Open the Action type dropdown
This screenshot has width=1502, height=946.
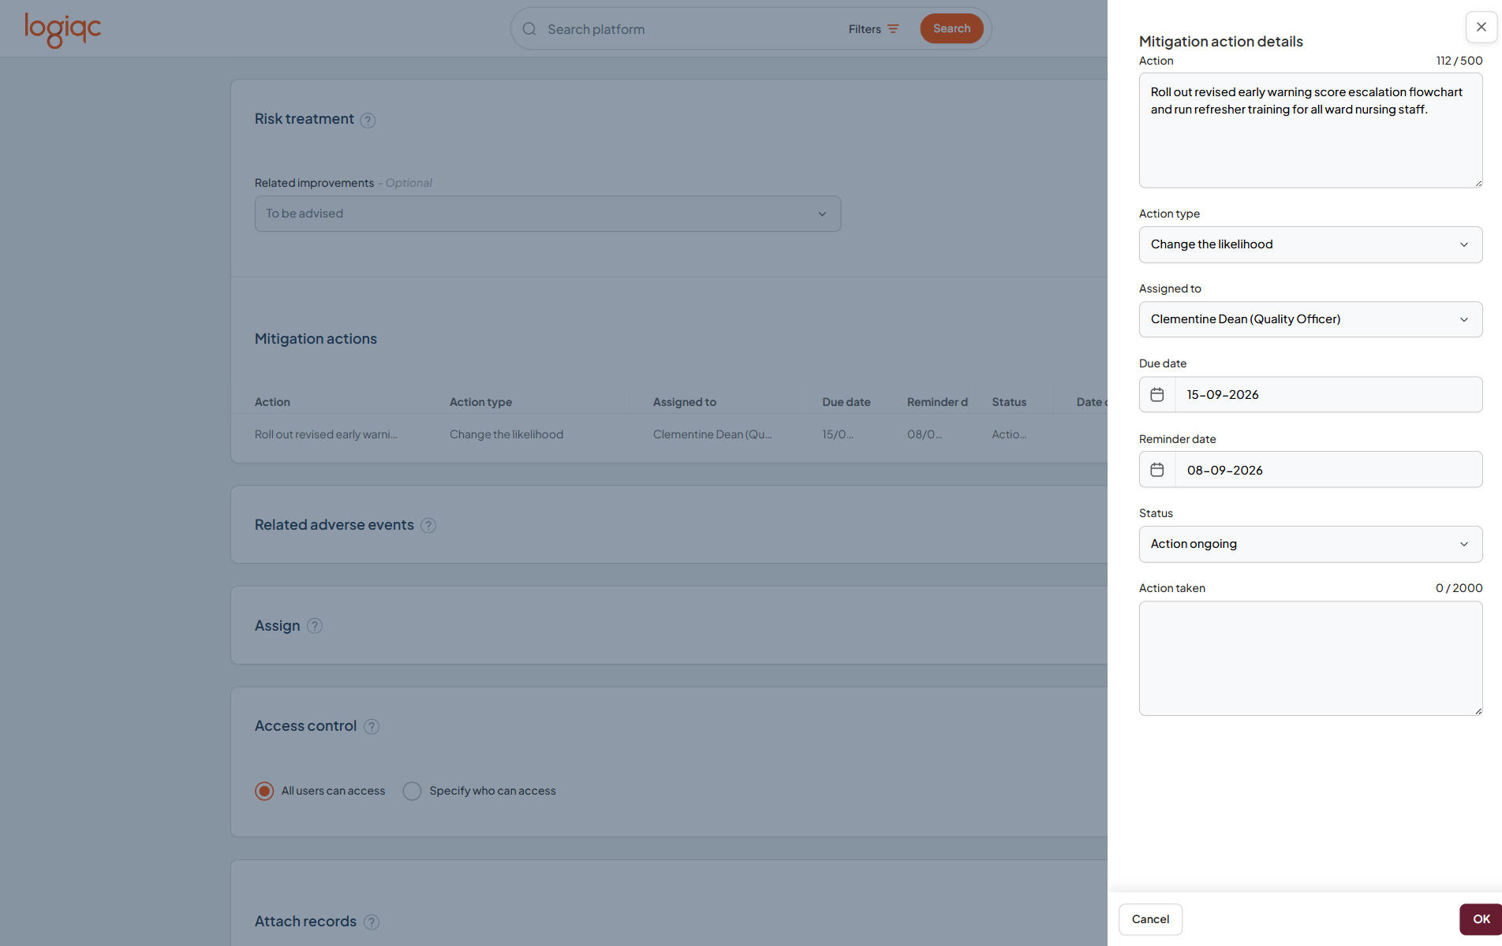coord(1310,244)
